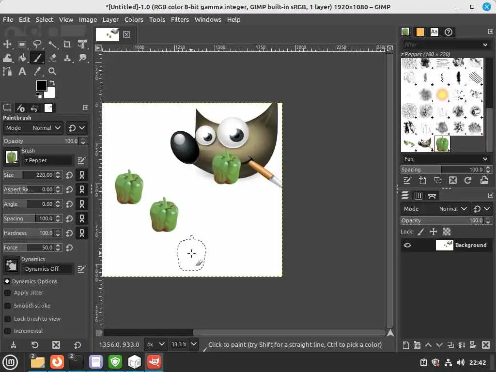Select the Move tool
Viewport: 496px width, 372px height.
point(7,44)
